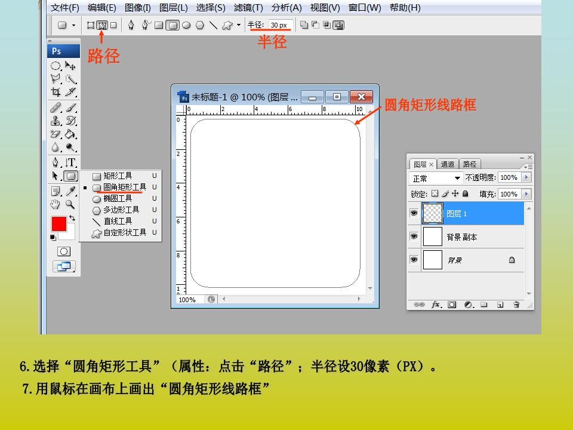Click the Paths mode icon in options bar

[x=102, y=25]
